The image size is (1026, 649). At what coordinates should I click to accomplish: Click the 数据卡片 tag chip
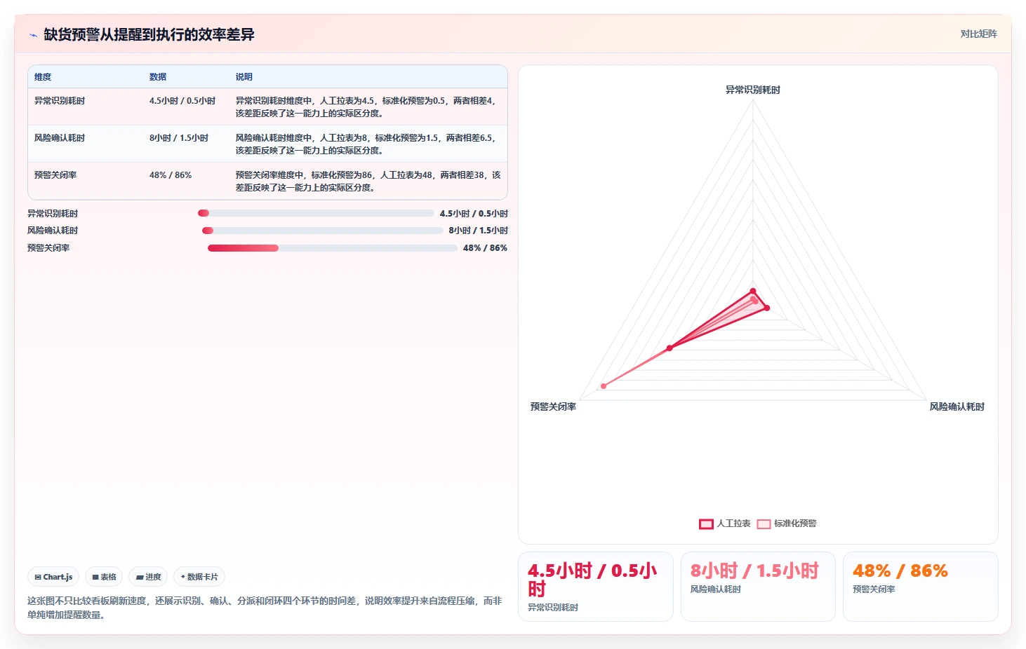[199, 577]
